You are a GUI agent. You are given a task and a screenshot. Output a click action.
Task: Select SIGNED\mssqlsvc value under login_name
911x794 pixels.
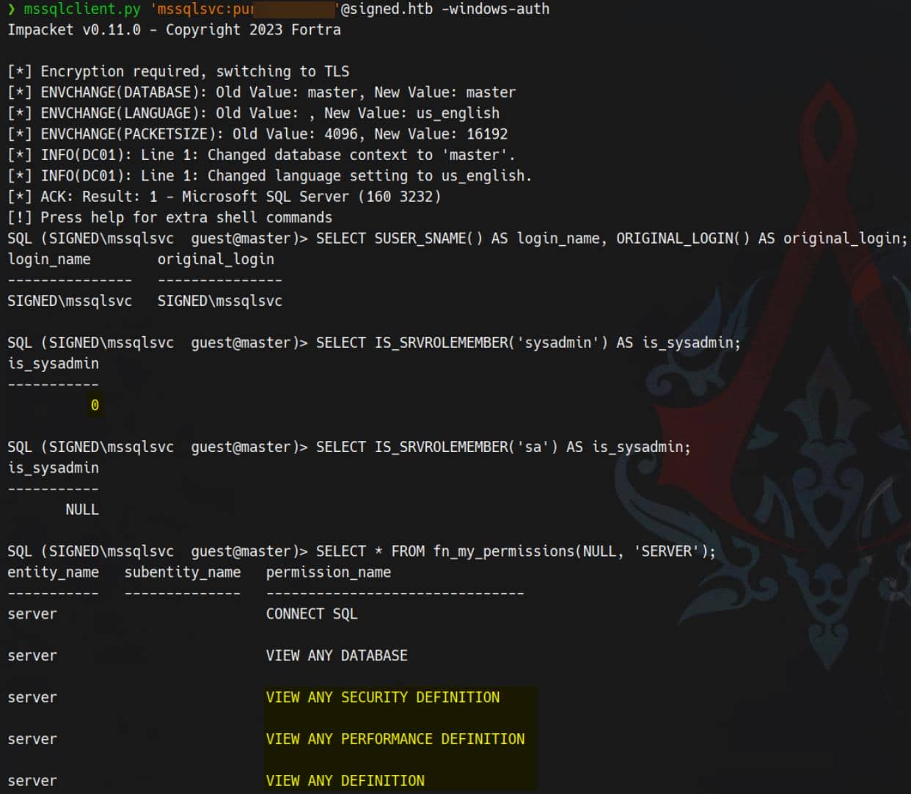(70, 302)
